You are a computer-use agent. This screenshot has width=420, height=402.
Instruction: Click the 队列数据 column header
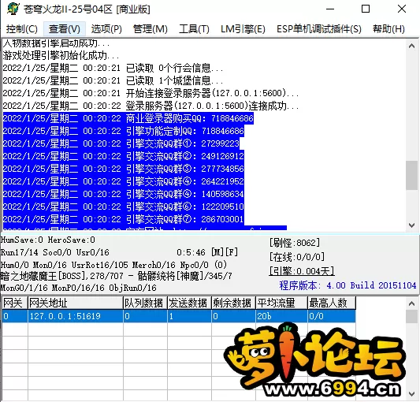(145, 303)
